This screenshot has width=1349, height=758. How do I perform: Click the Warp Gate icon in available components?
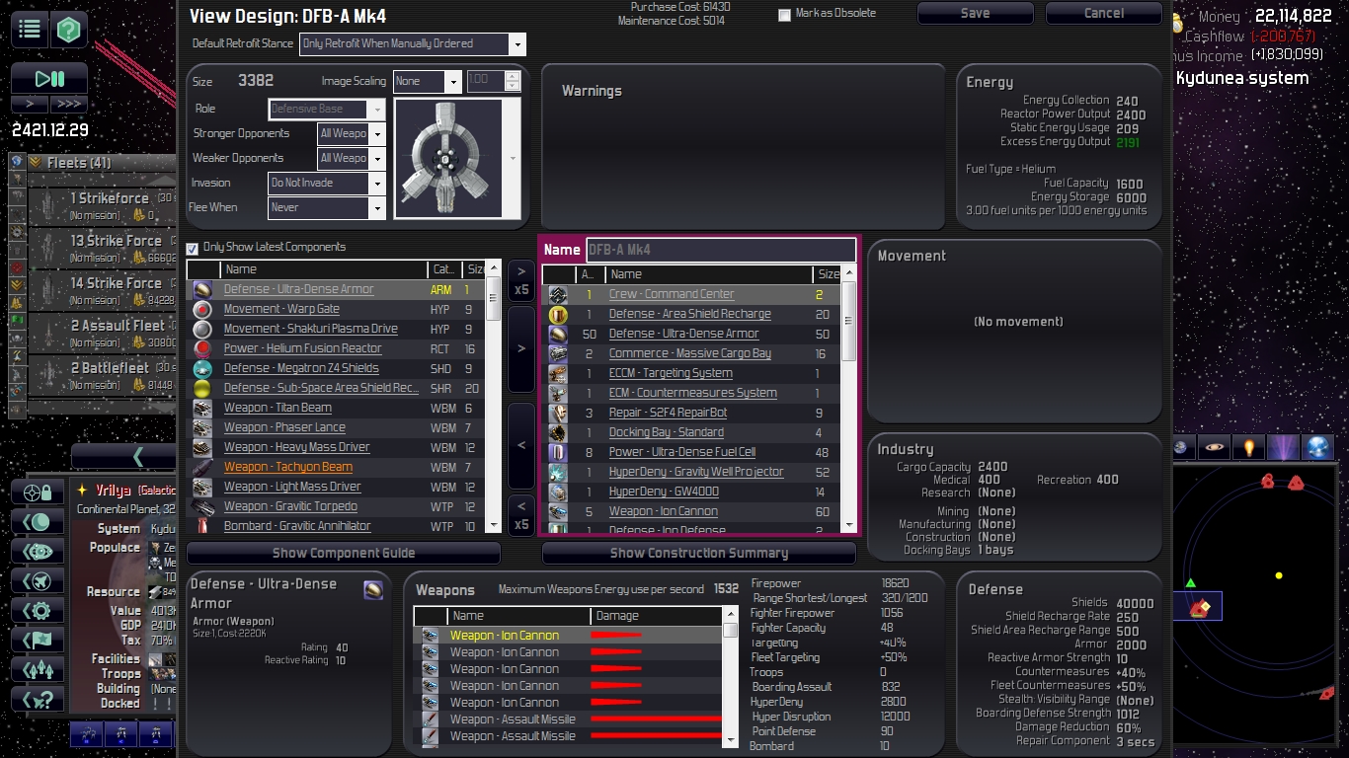tap(202, 309)
